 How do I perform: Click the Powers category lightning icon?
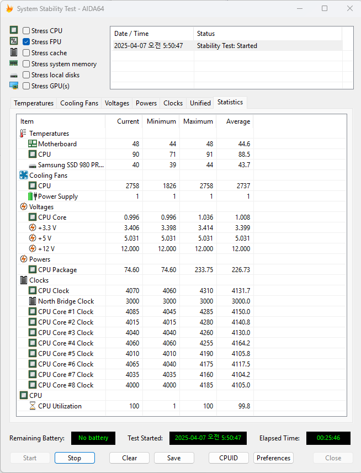24,259
